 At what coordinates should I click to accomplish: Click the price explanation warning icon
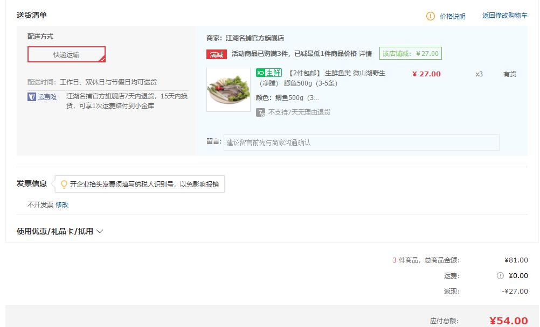click(430, 16)
